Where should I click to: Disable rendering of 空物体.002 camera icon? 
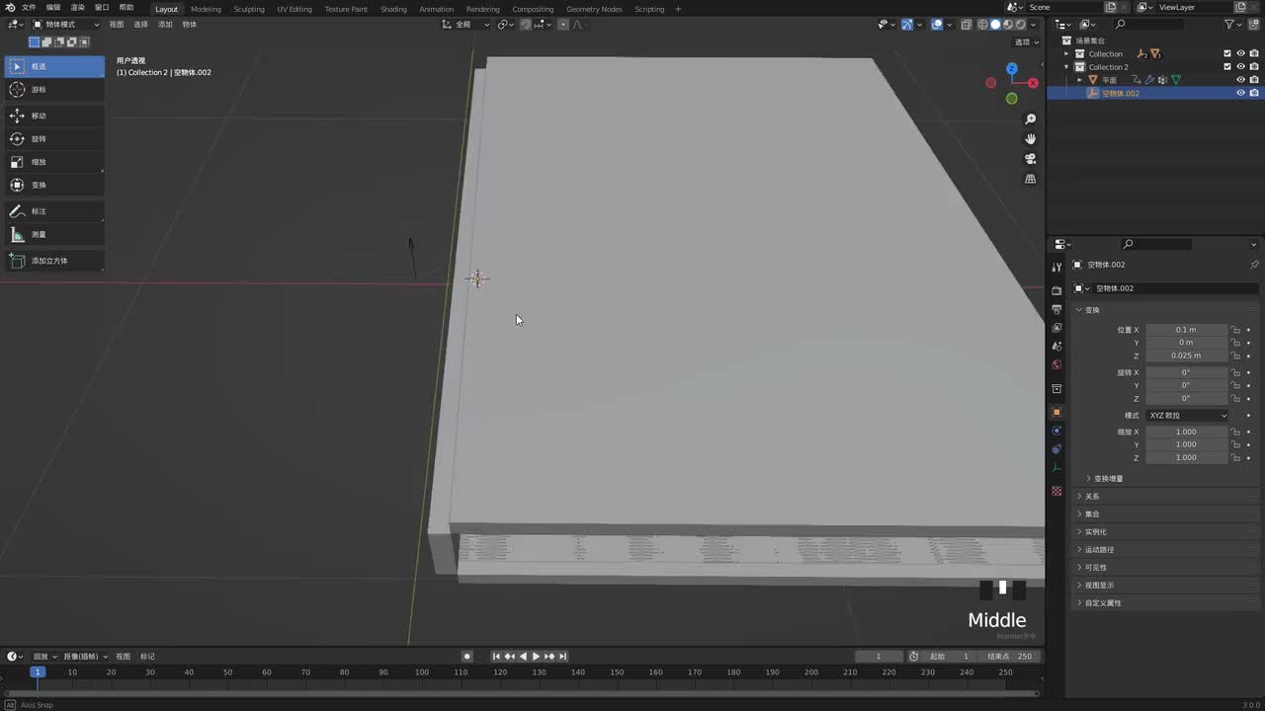tap(1254, 93)
